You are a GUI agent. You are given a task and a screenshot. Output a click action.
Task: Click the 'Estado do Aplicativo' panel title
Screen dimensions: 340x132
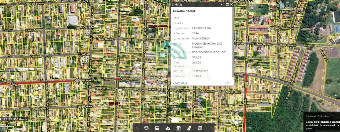pos(318,116)
